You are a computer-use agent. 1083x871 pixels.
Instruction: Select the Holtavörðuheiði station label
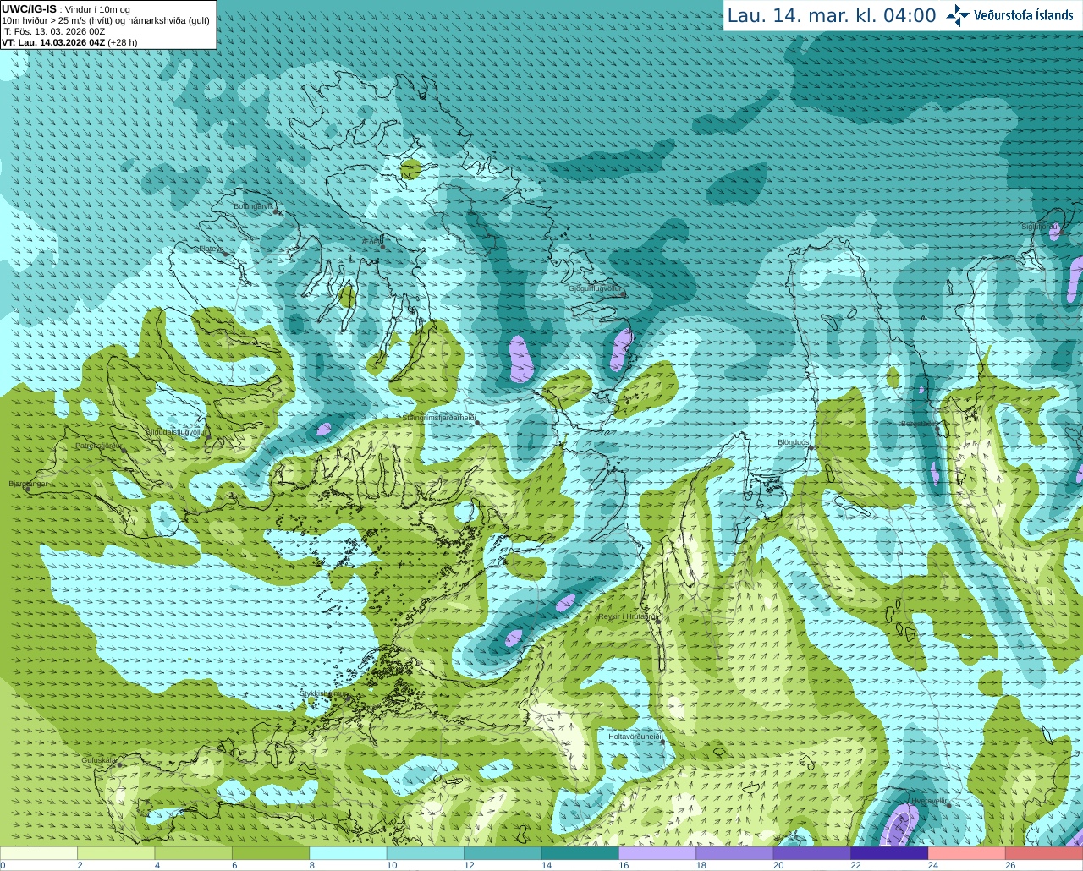[x=635, y=737]
